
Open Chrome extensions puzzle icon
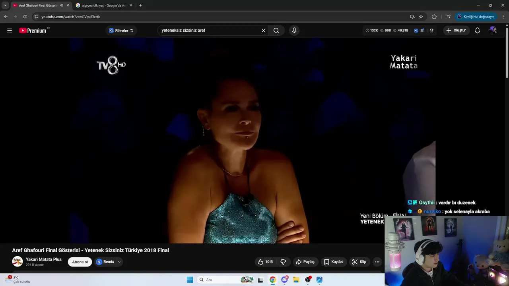click(434, 17)
